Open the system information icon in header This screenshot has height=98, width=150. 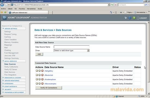(130, 18)
